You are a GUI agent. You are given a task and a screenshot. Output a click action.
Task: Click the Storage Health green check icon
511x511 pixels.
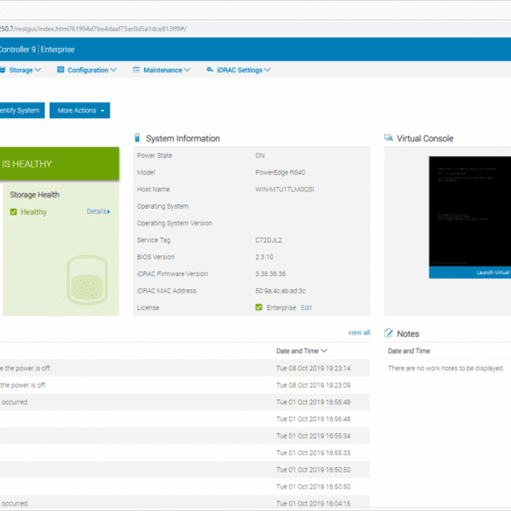(13, 212)
